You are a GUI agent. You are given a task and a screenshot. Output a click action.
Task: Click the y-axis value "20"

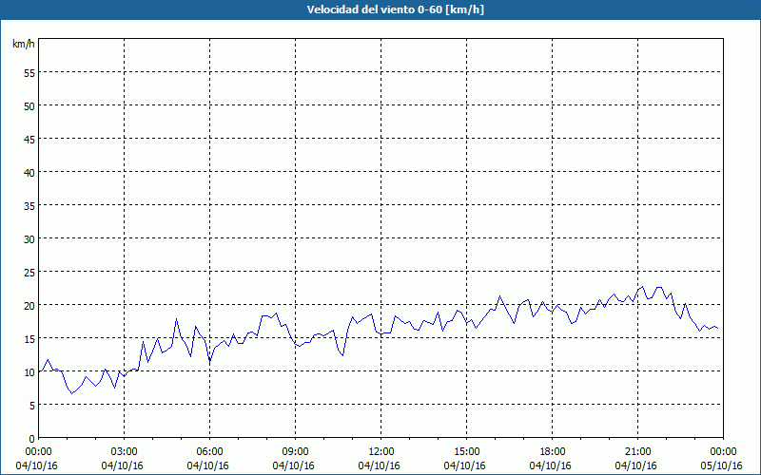point(29,305)
